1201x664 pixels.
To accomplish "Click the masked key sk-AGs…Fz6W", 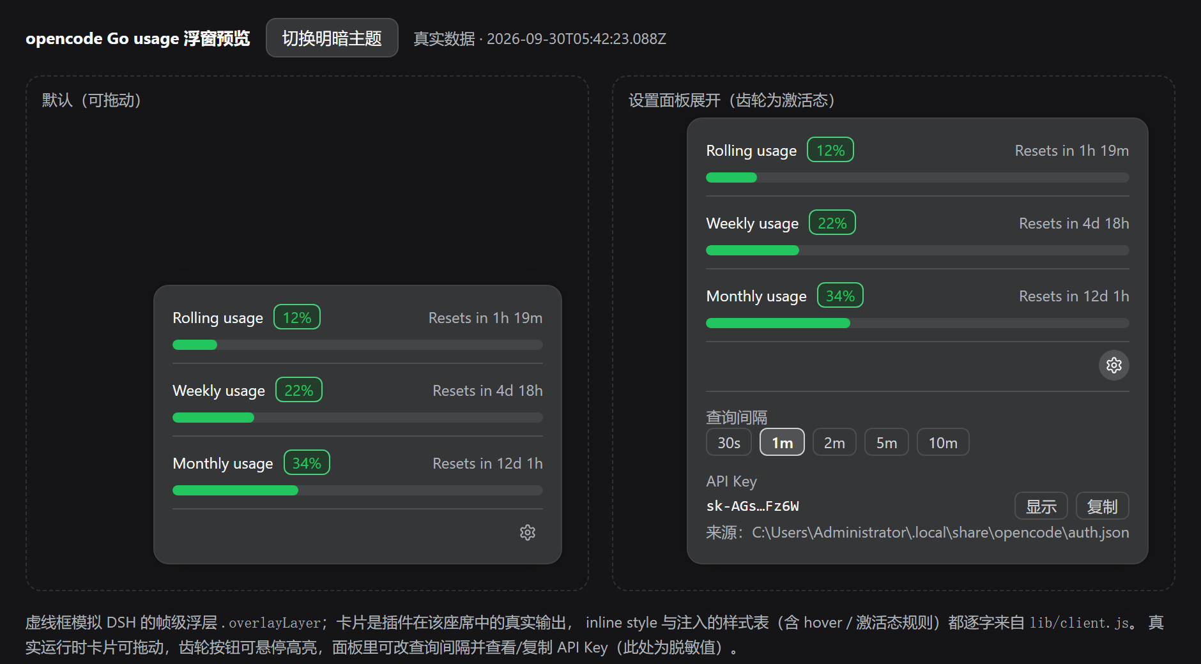I will 753,506.
